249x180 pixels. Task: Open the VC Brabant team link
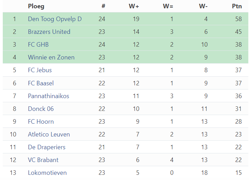[43, 160]
